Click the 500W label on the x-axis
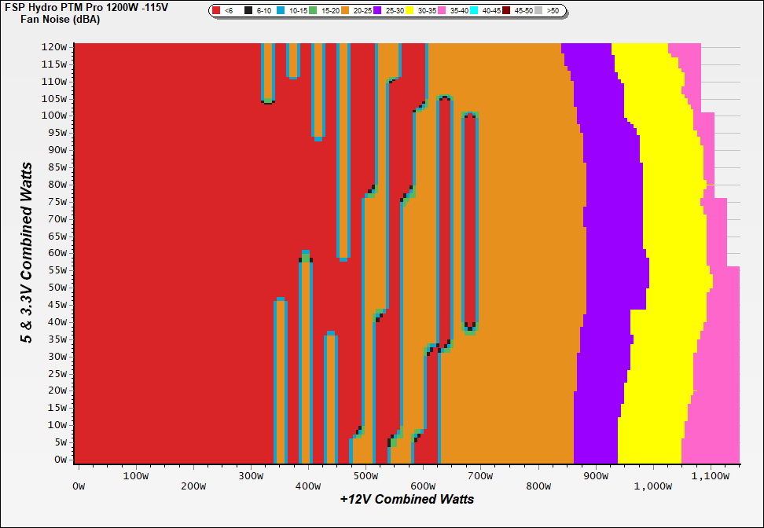The width and height of the screenshot is (764, 528). (x=367, y=476)
